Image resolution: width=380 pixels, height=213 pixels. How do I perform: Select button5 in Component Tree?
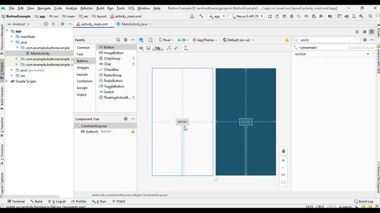pos(92,131)
